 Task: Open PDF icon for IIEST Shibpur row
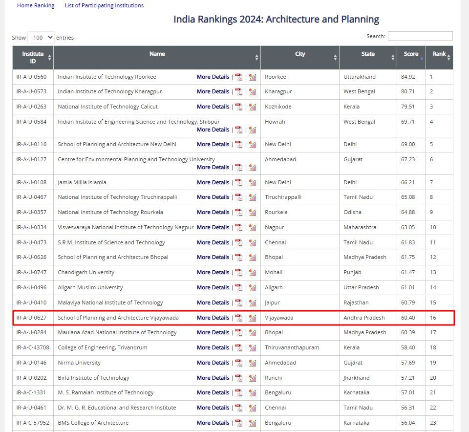coord(239,130)
